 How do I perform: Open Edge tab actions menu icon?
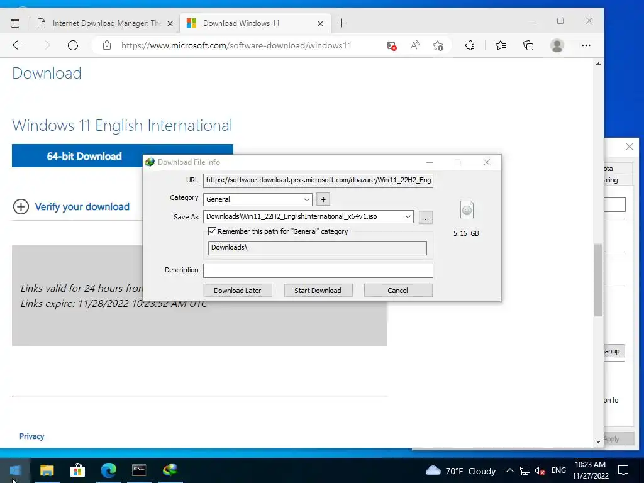(15, 23)
